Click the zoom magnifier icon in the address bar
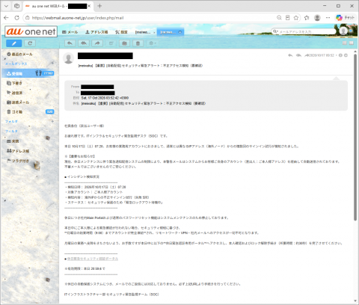The image size is (359, 305). coord(279,18)
